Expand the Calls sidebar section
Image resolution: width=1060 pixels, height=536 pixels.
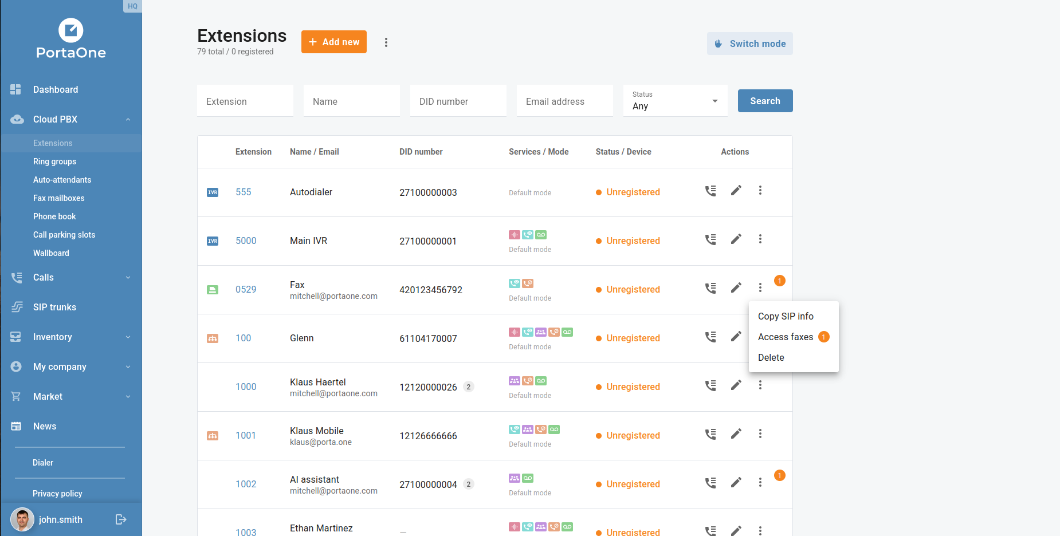[128, 277]
